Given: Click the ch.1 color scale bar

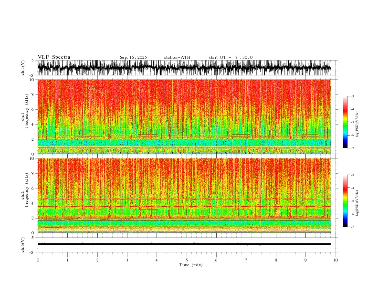Looking at the screenshot, I should point(345,122).
